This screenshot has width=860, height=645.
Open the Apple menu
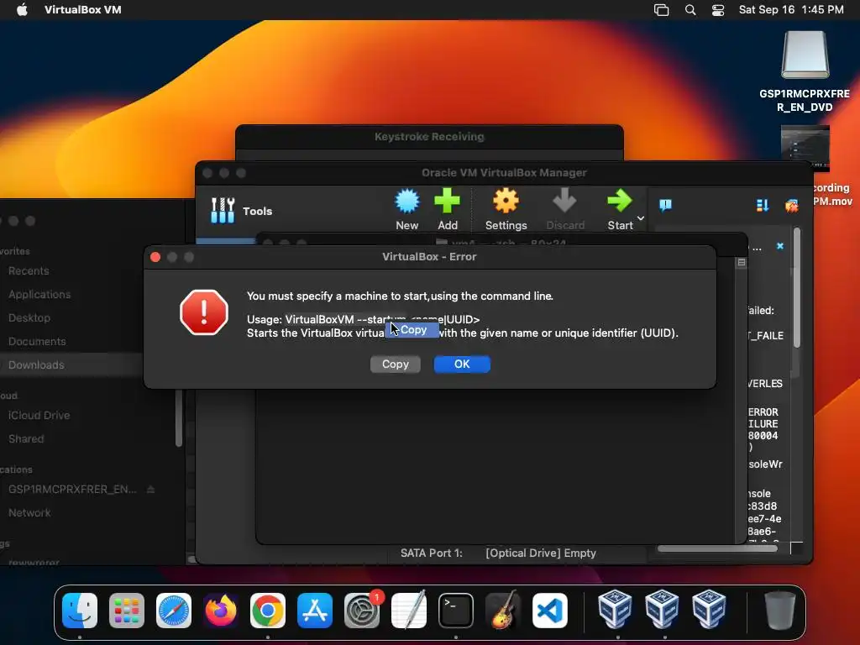point(22,10)
